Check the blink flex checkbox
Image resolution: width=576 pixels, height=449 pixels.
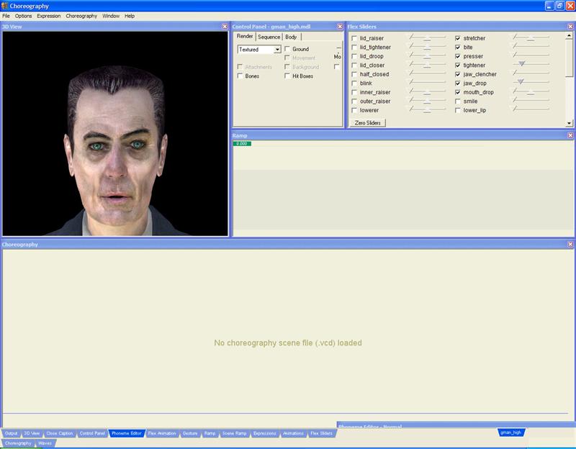click(x=354, y=83)
